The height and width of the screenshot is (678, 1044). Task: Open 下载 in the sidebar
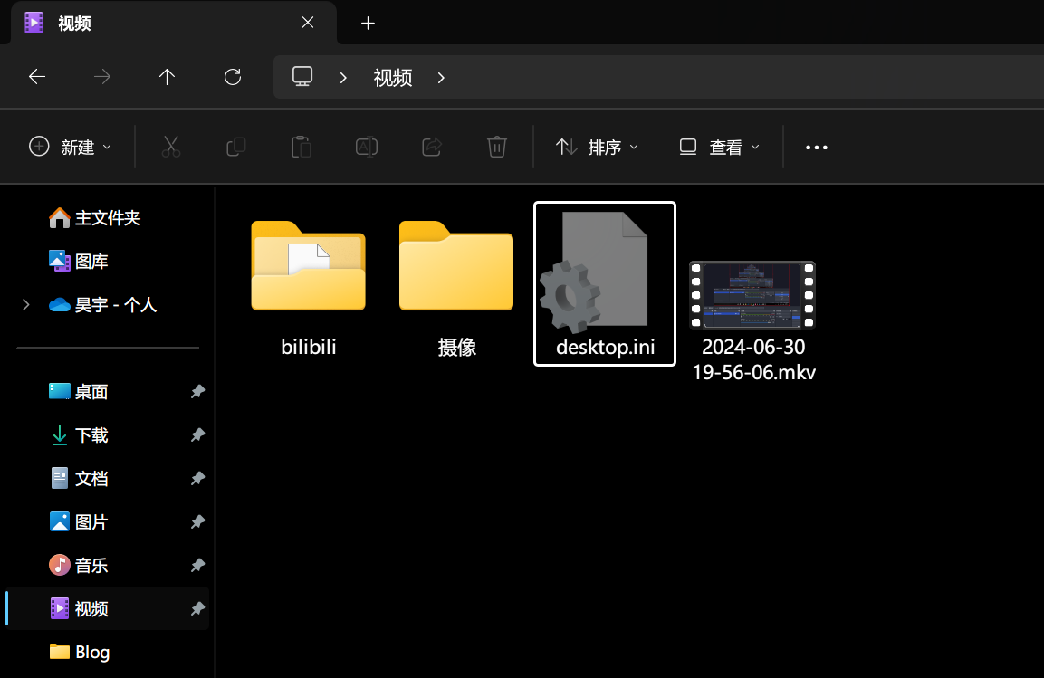pyautogui.click(x=91, y=435)
